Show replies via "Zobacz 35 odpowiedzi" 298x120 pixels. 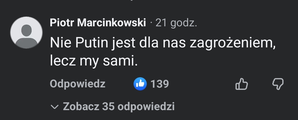coord(119,106)
